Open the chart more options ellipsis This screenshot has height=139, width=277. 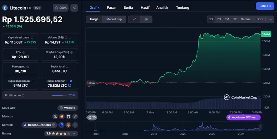tap(270, 19)
